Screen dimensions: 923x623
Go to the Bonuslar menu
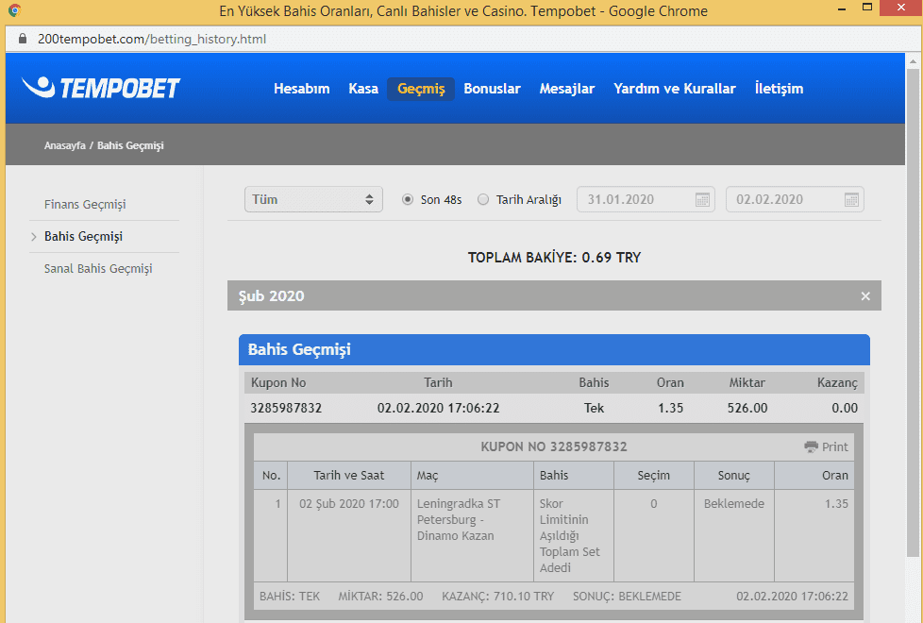tap(492, 89)
